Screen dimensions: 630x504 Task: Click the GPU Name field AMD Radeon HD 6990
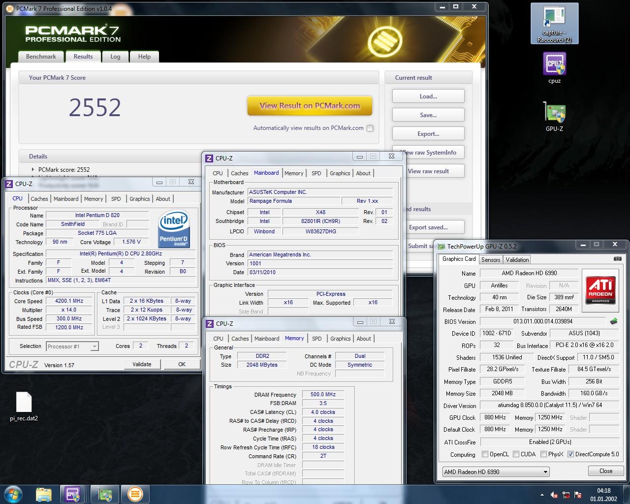coord(529,273)
